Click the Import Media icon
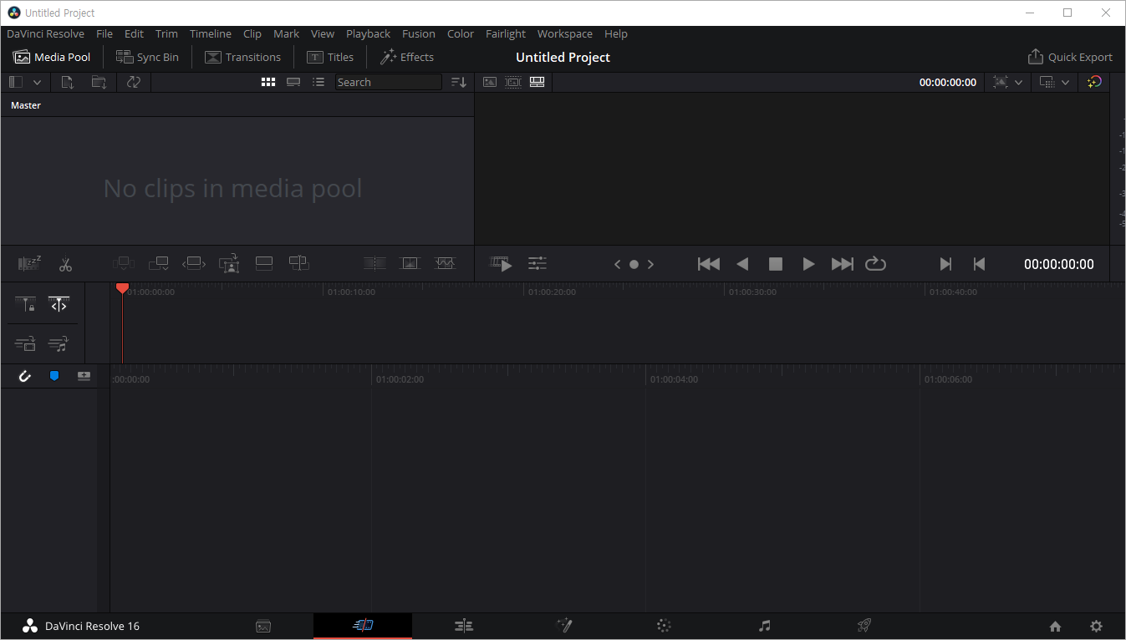This screenshot has height=640, width=1126. coord(68,82)
